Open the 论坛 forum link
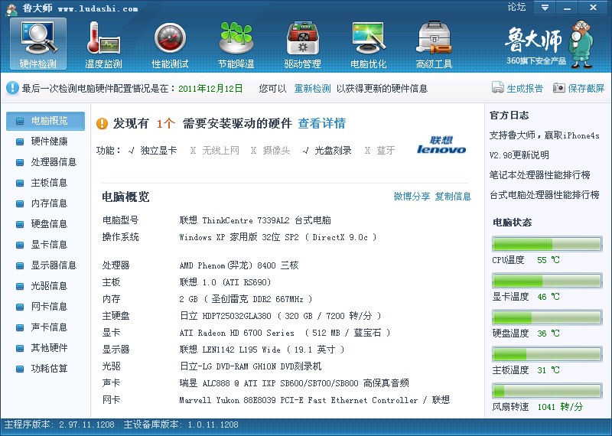612x436 pixels. tap(517, 7)
